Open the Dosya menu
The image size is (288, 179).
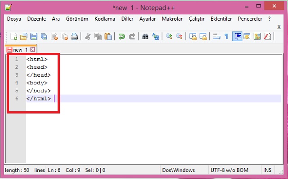(14, 19)
